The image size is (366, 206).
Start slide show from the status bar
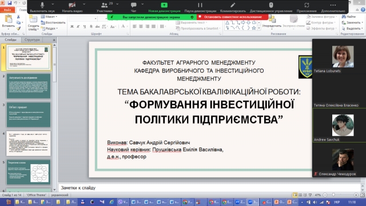pos(310,195)
